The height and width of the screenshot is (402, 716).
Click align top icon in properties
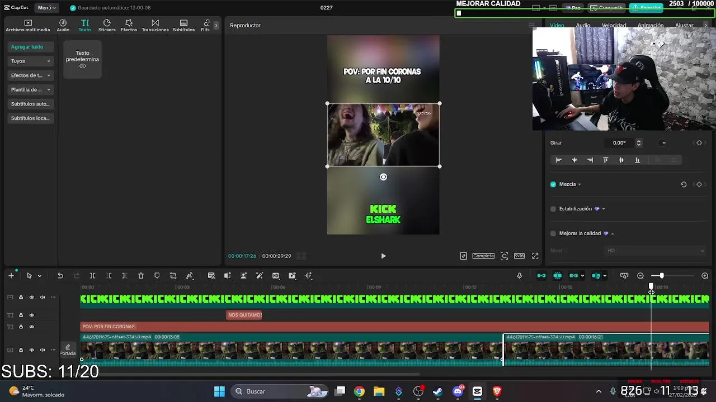pyautogui.click(x=605, y=160)
